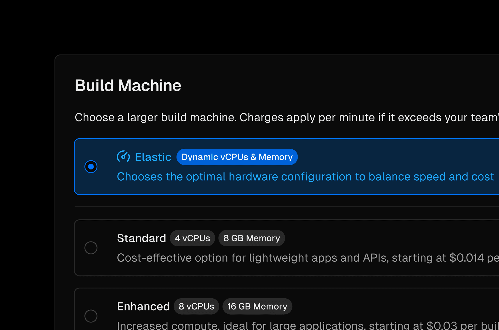Image resolution: width=499 pixels, height=330 pixels.
Task: Click the Elastic gauge icon
Action: tap(123, 156)
